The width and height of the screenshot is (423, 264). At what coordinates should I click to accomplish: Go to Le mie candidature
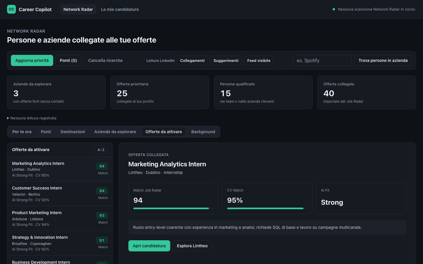(120, 9)
